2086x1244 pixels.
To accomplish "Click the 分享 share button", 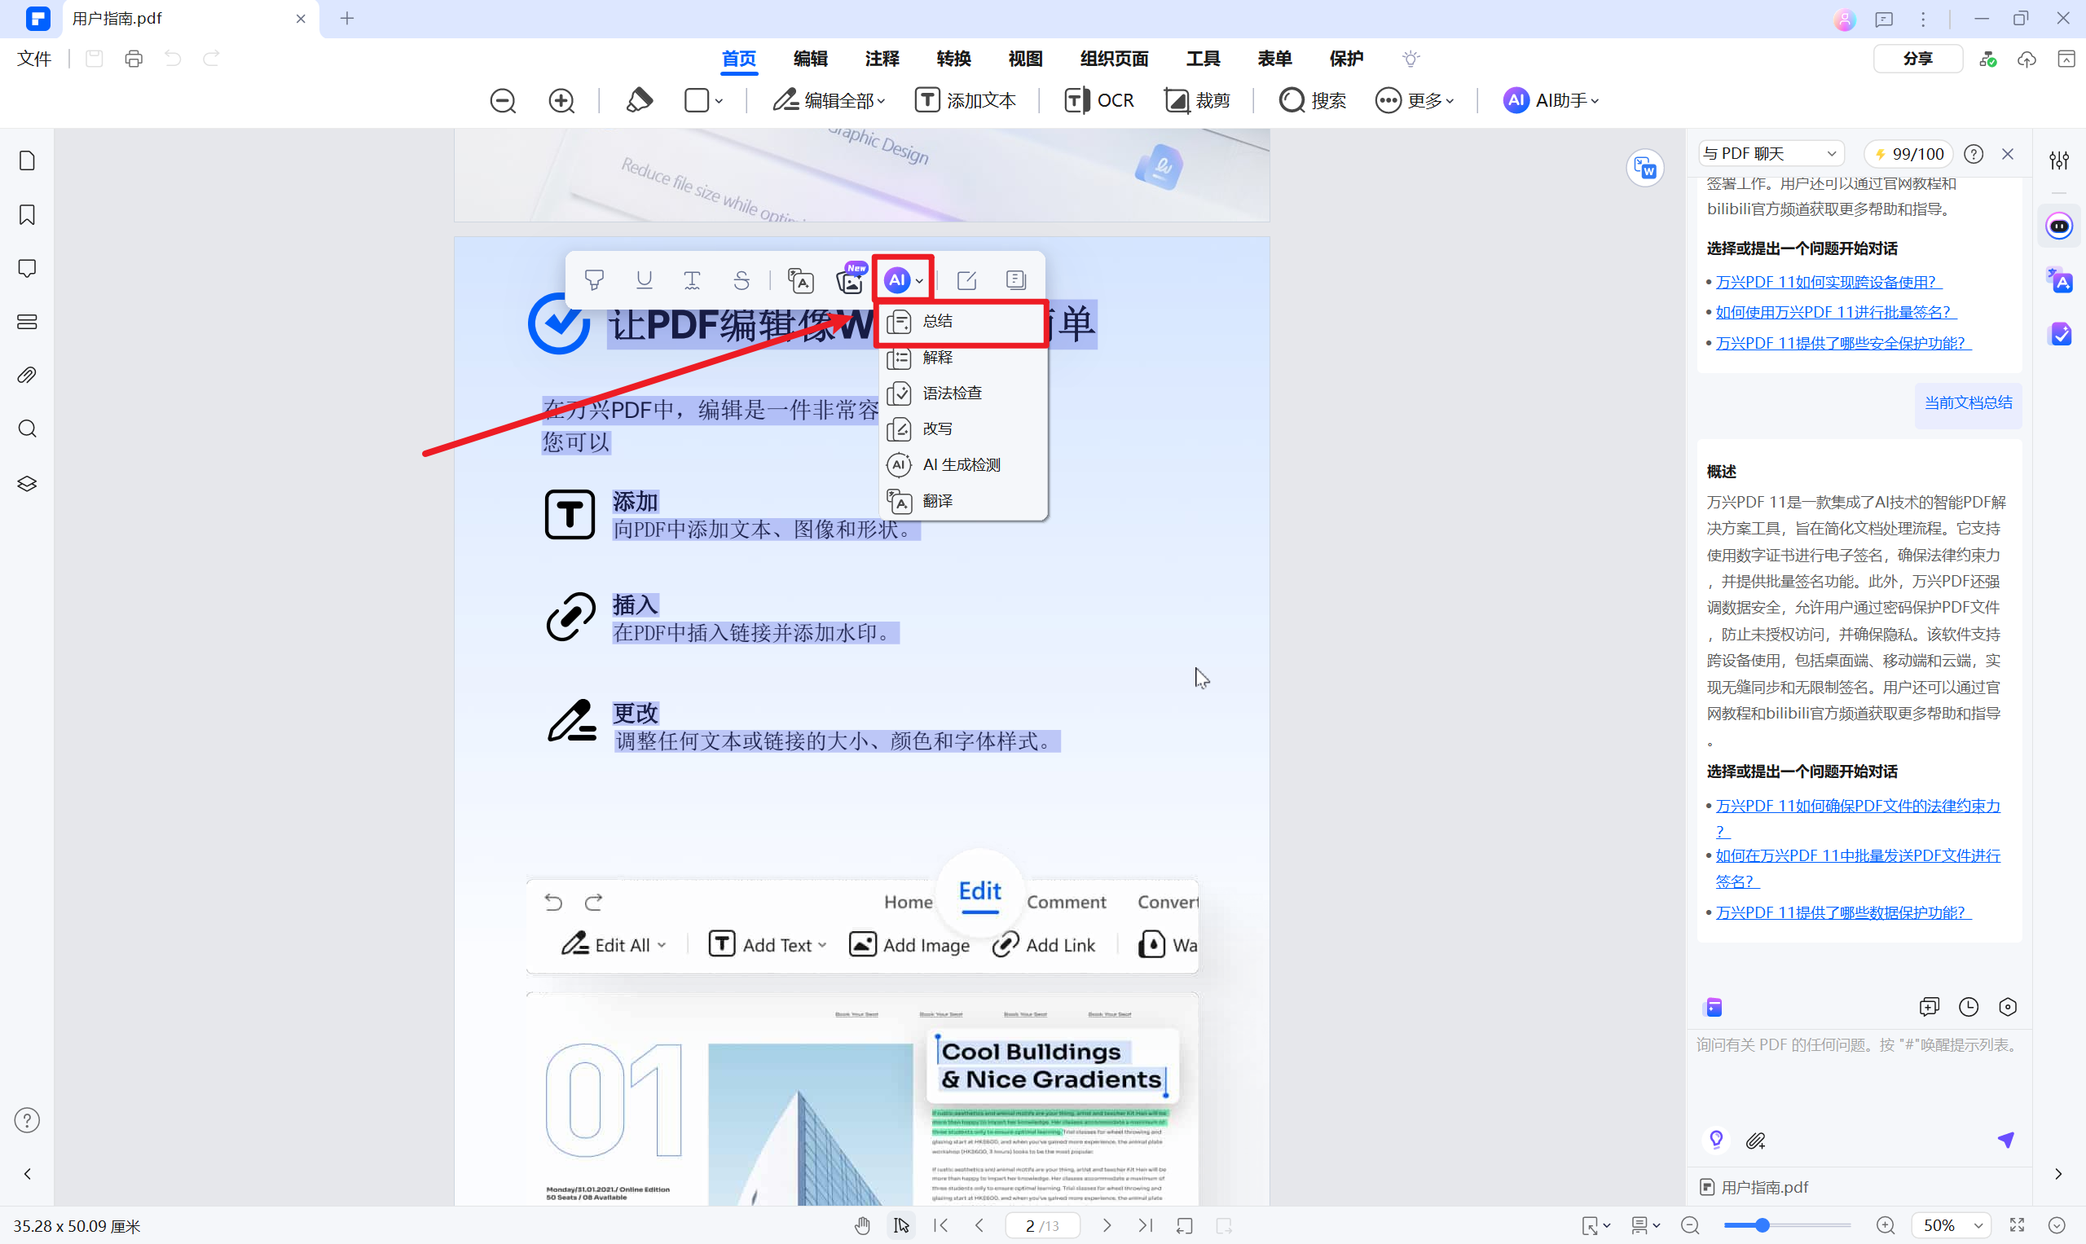I will pyautogui.click(x=1917, y=59).
